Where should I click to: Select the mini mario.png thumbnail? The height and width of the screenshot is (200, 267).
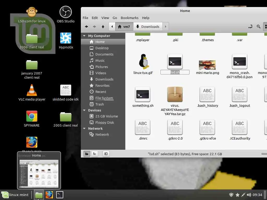tap(207, 65)
